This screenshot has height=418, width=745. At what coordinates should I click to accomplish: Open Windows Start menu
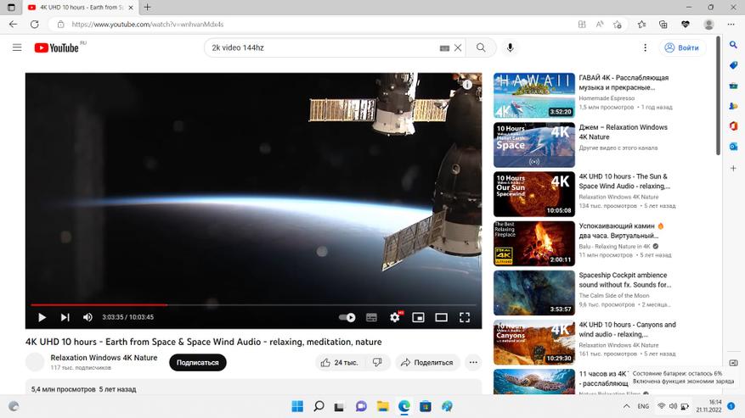point(297,406)
